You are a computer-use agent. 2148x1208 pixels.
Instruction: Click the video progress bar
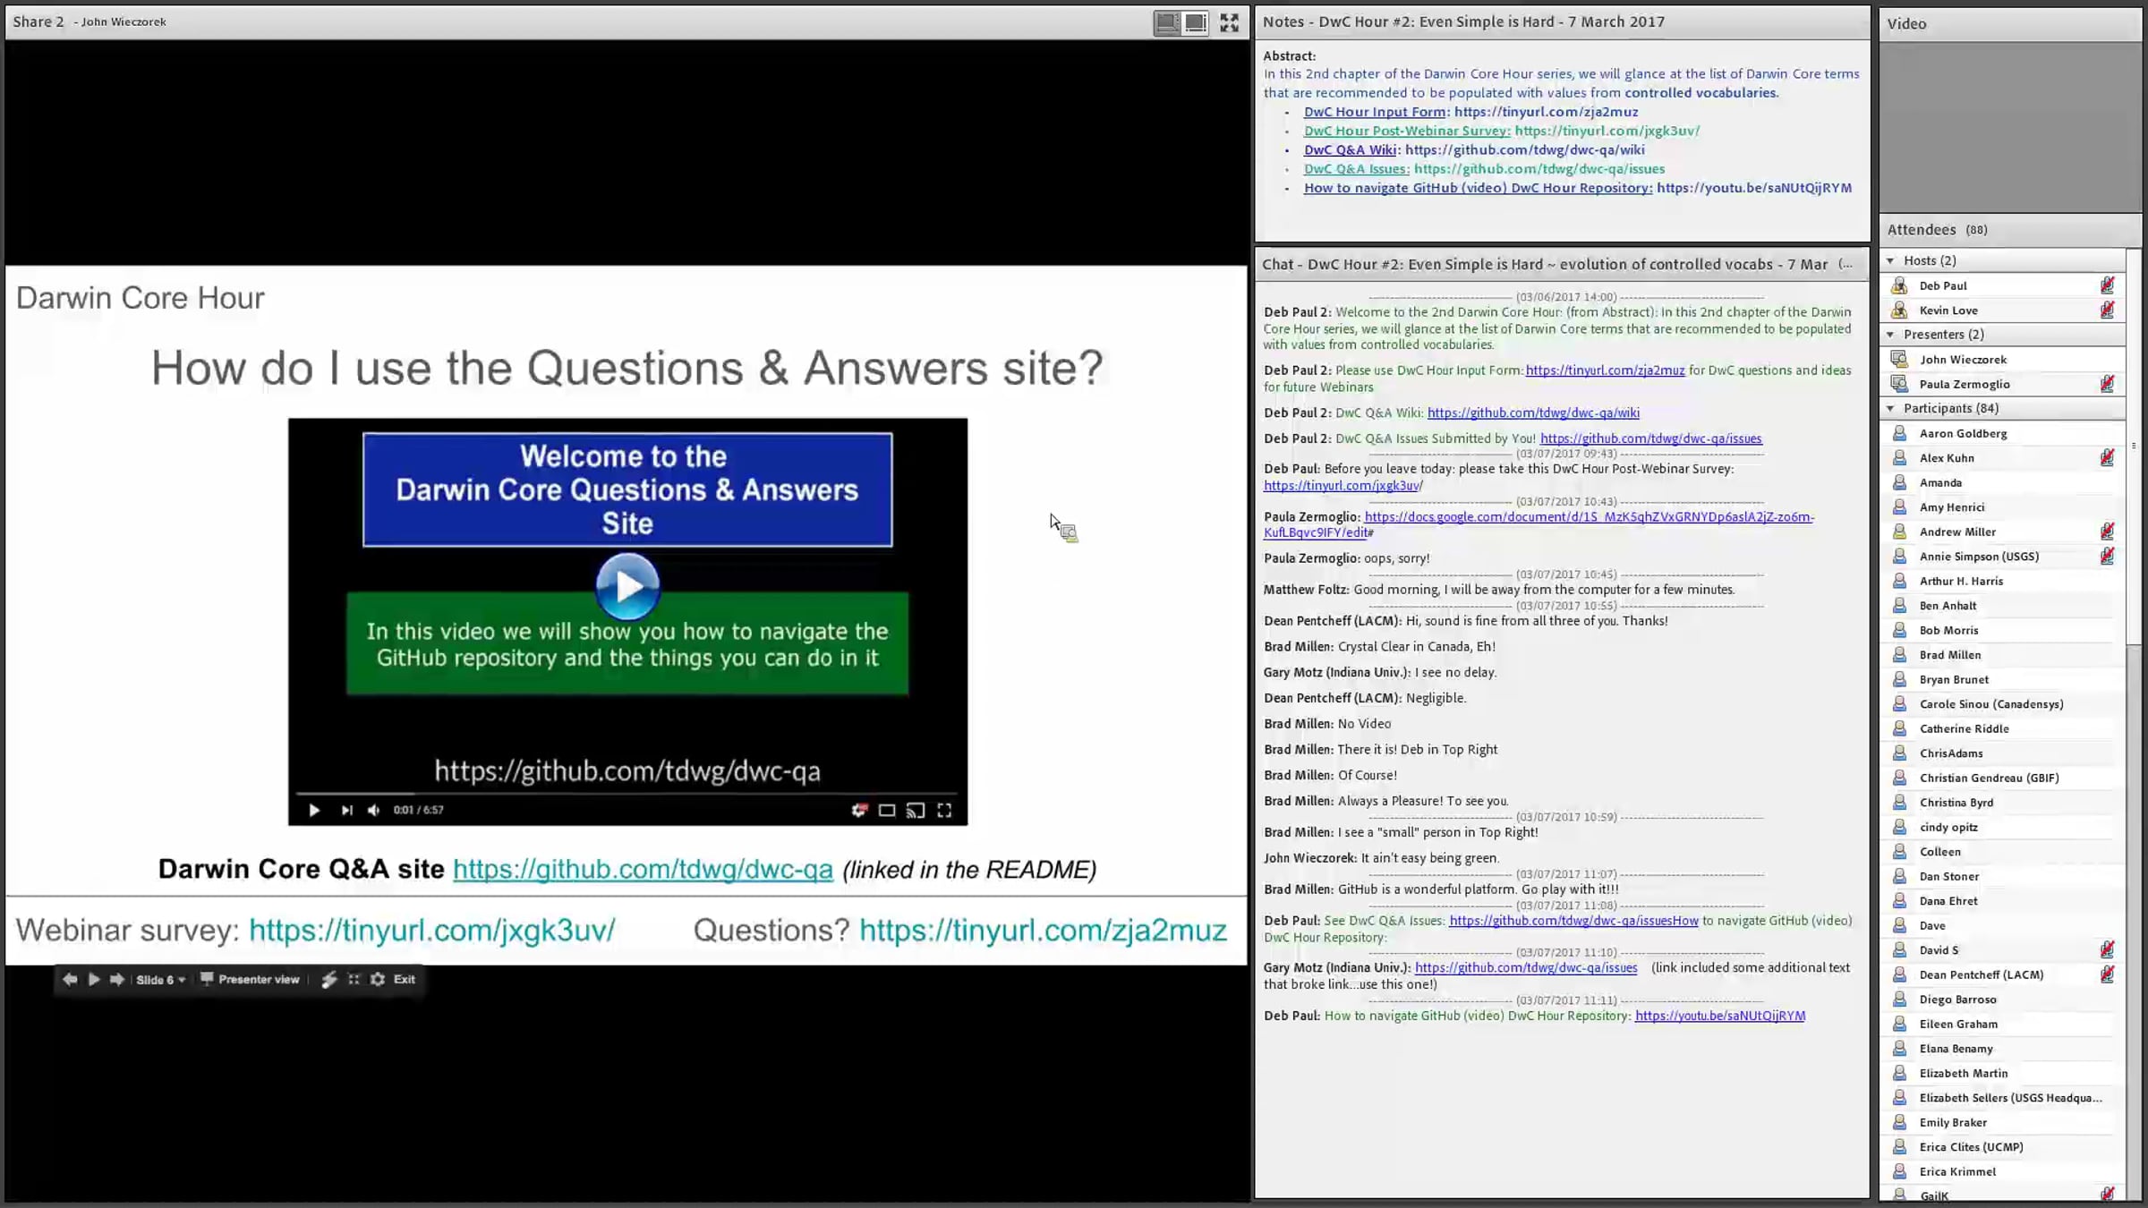click(x=626, y=794)
